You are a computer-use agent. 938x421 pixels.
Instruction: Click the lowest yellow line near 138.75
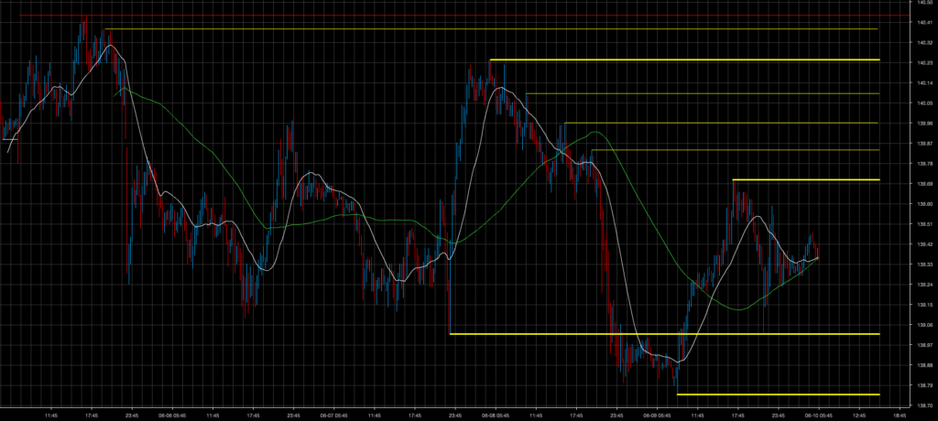(779, 394)
